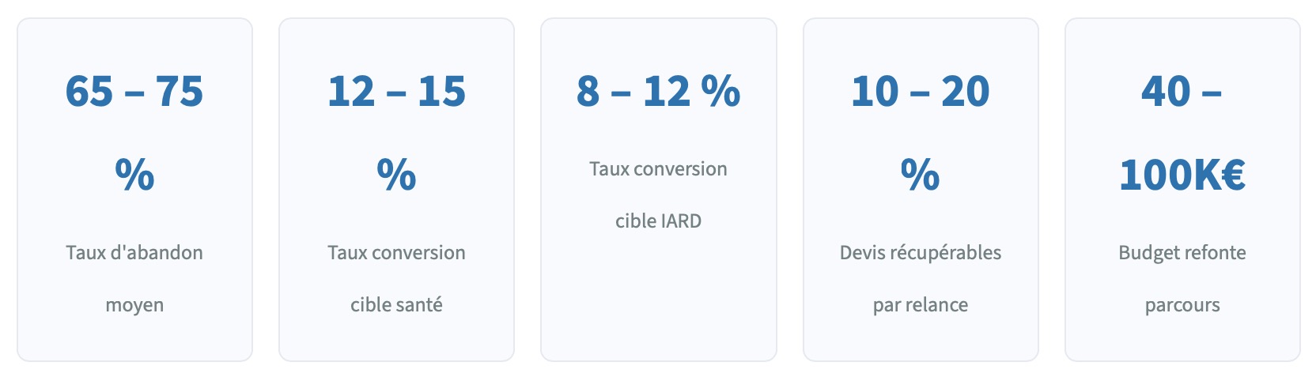Click the "Taux d'abandon" text line
This screenshot has height=381, width=1316.
pos(134,253)
